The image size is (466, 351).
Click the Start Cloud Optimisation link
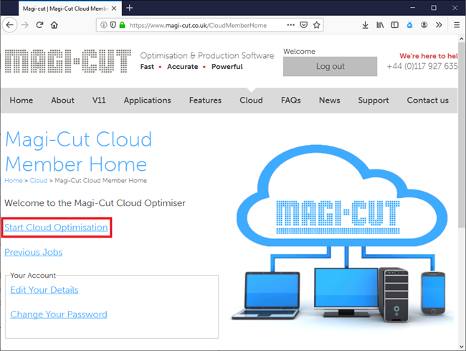coord(56,228)
